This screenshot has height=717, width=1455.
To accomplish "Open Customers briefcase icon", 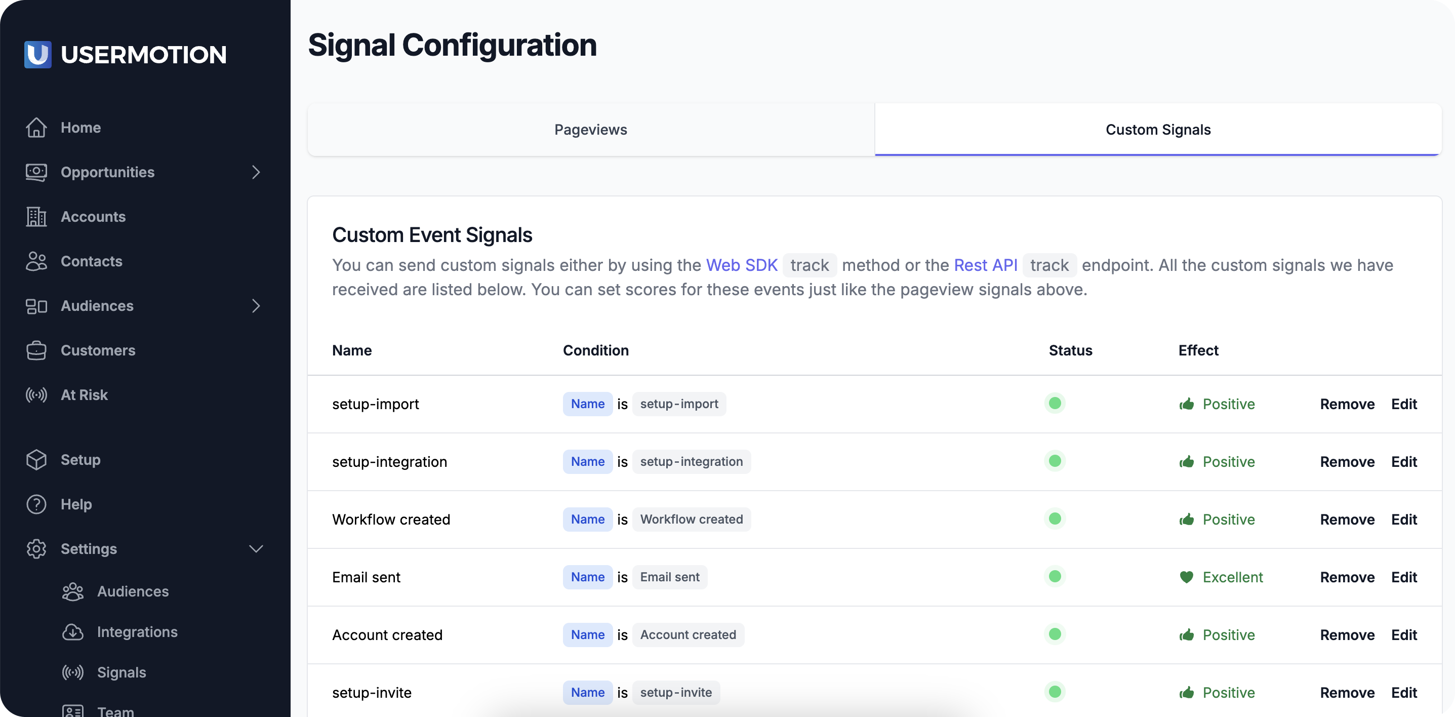I will click(x=36, y=350).
